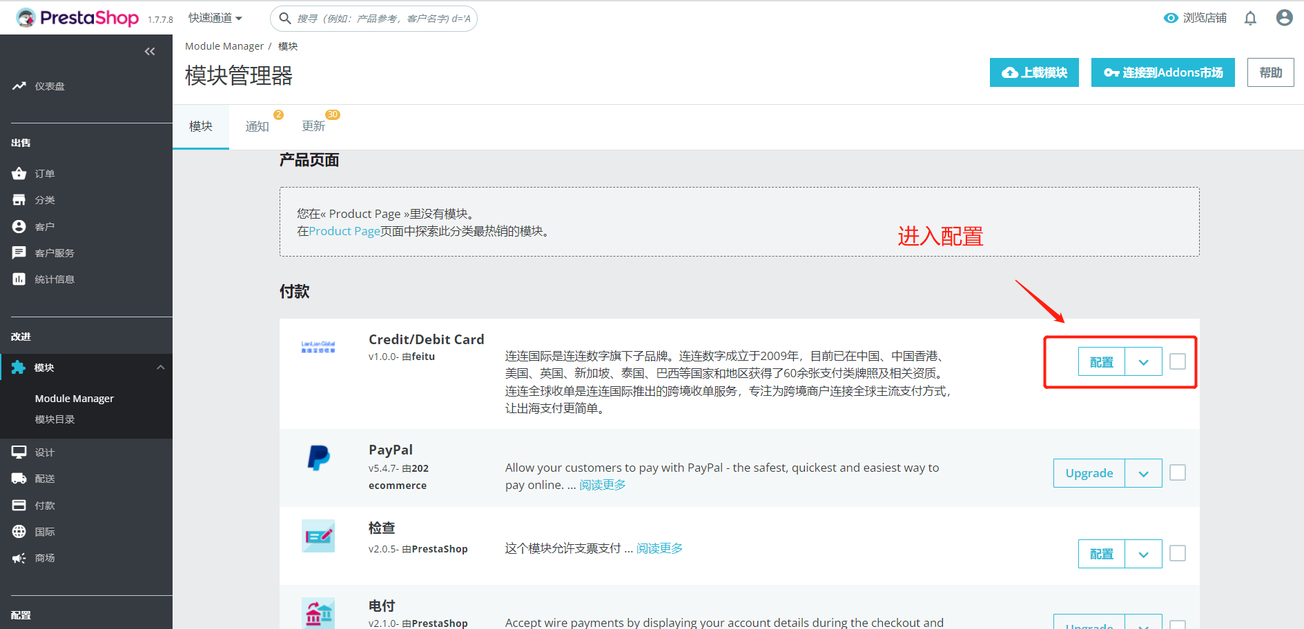Image resolution: width=1304 pixels, height=629 pixels.
Task: Open 国际 globe icon
Action: coord(19,532)
